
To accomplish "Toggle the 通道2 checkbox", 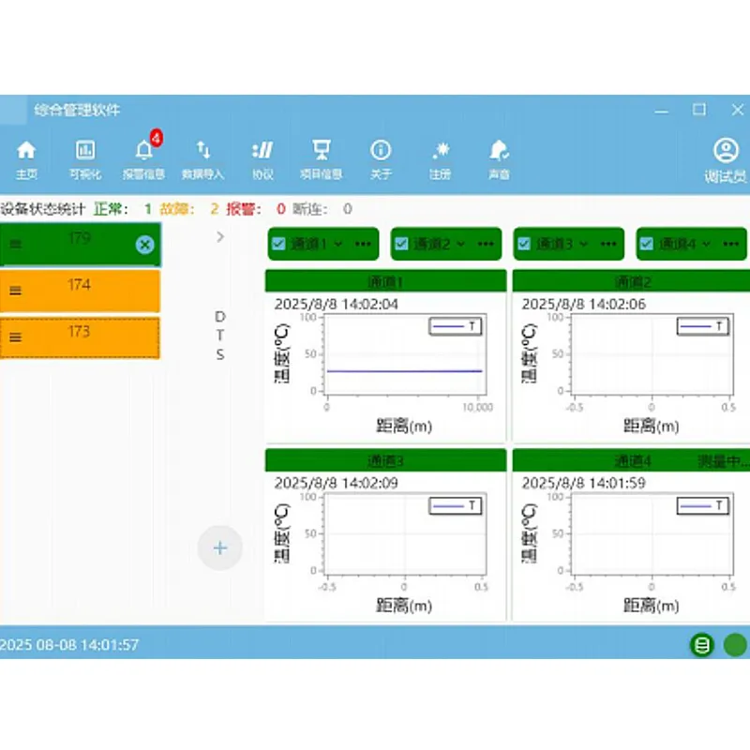I will click(x=401, y=244).
